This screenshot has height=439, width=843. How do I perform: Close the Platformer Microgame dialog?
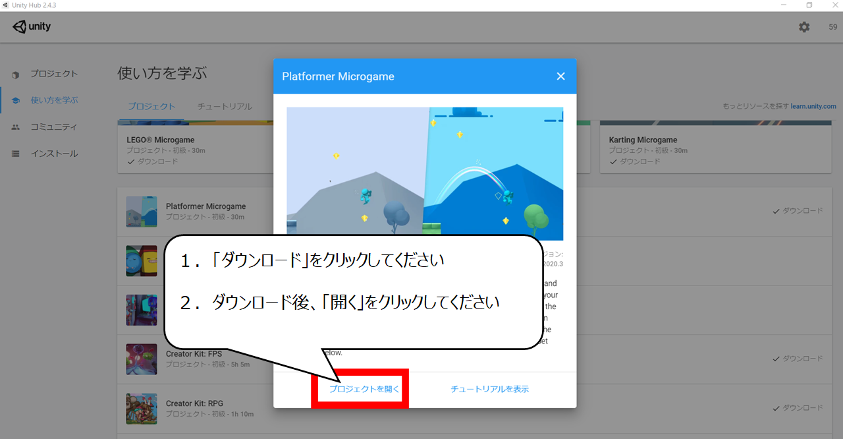[561, 76]
